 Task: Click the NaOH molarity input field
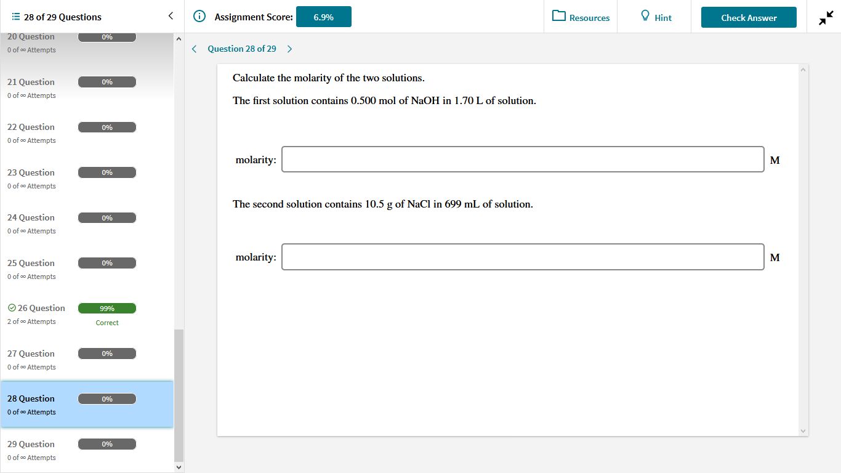pos(523,159)
